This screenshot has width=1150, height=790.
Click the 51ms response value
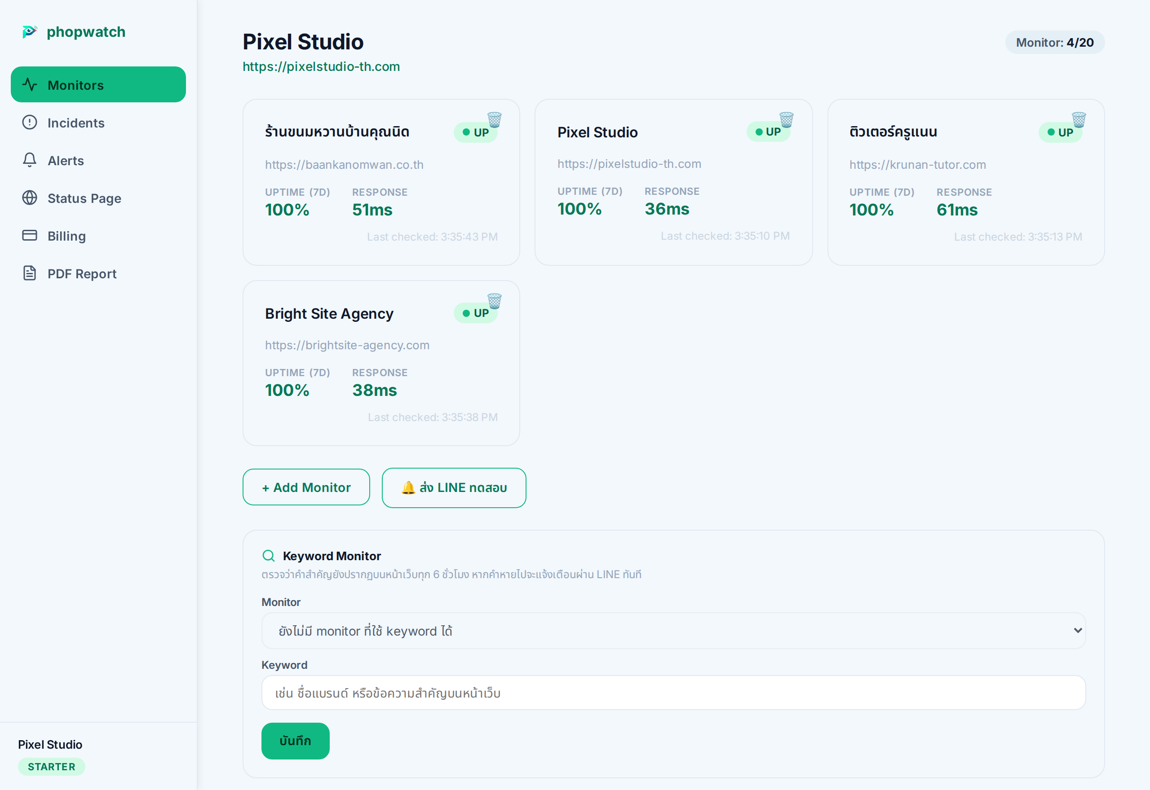372,210
